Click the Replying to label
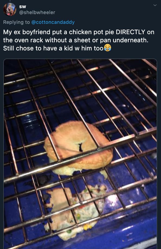 click(16, 22)
